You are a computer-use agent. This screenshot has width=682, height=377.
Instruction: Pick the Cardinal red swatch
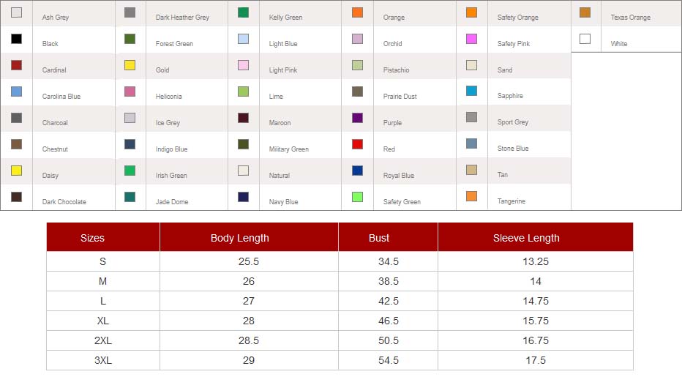pyautogui.click(x=16, y=65)
